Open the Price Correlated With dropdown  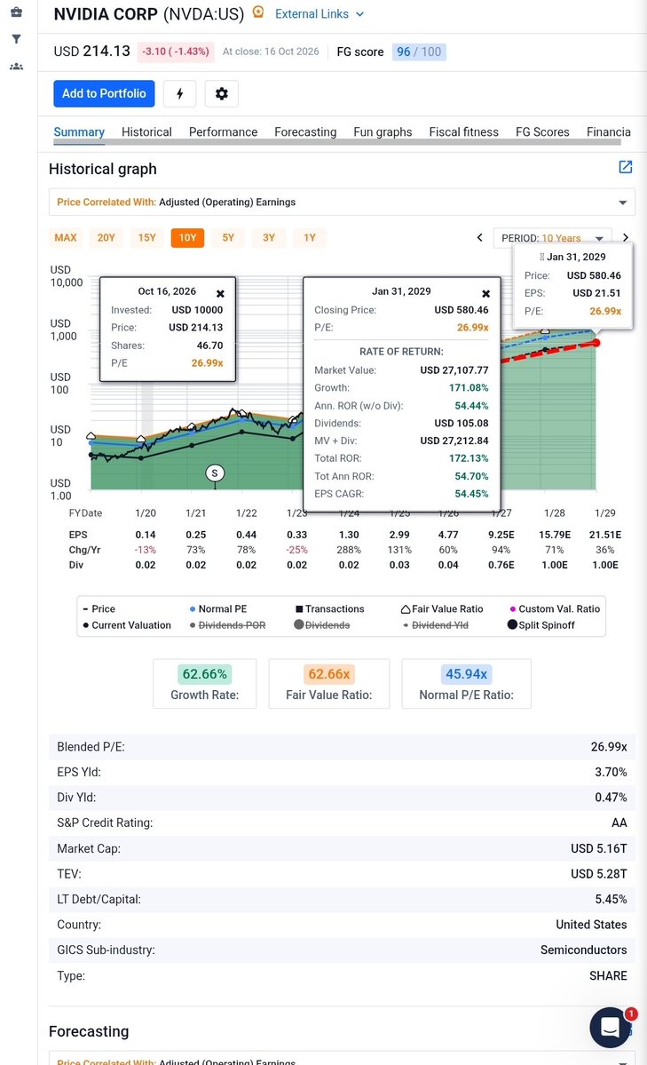(342, 203)
